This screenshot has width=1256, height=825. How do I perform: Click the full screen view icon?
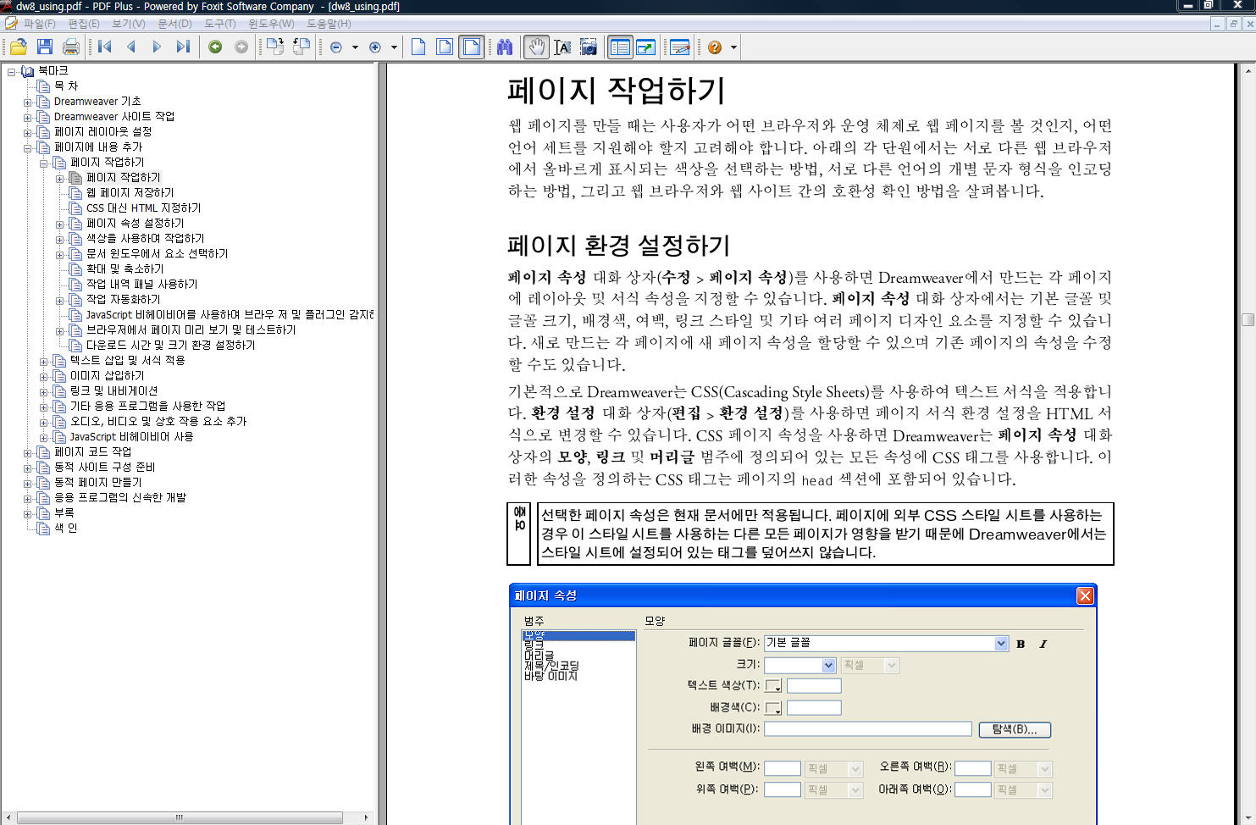tap(646, 47)
